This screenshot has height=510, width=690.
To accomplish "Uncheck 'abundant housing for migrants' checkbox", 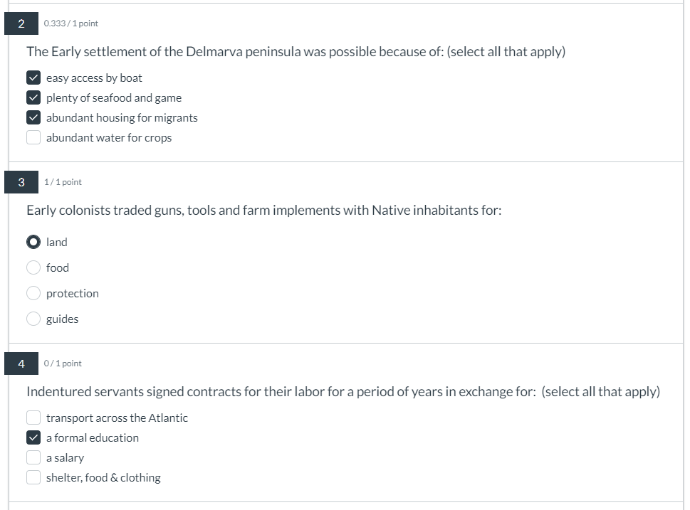I will tap(33, 117).
